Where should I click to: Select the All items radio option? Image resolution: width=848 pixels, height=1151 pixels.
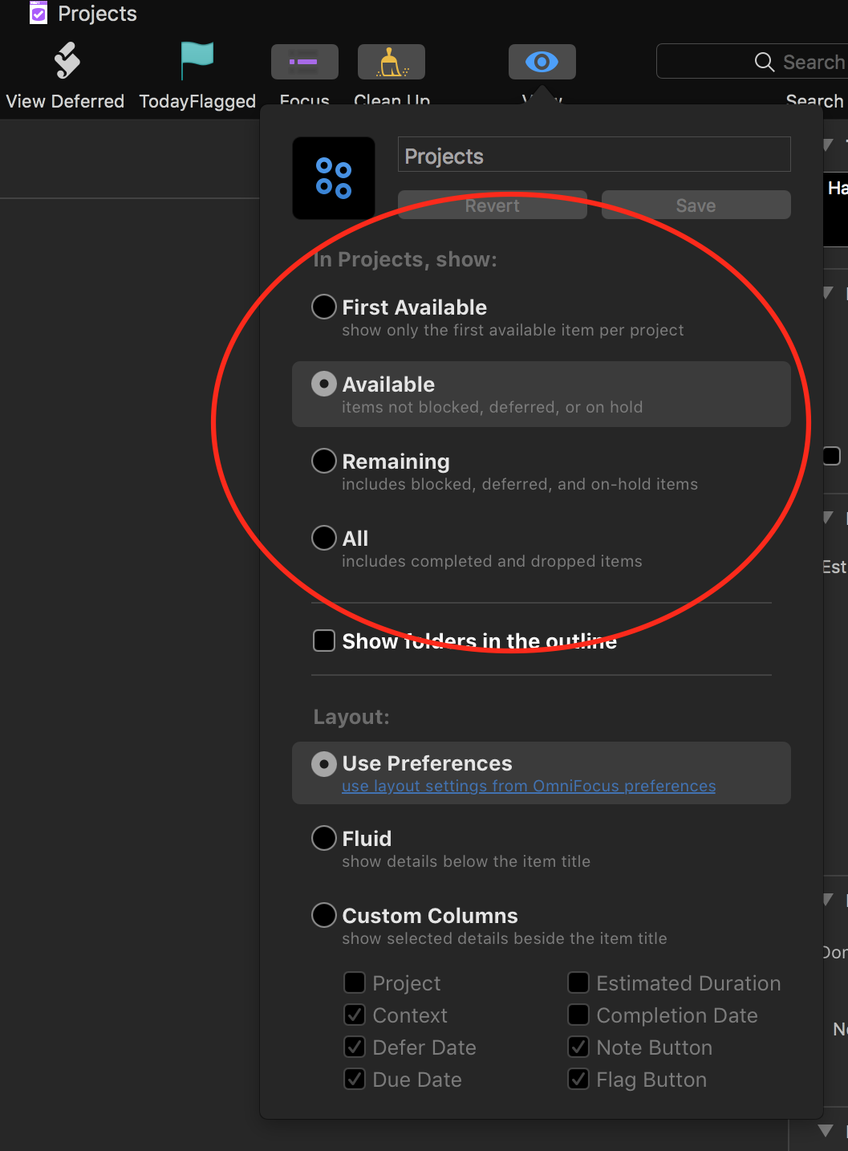(x=324, y=538)
